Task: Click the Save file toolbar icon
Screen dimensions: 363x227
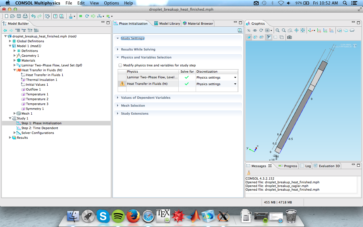Action: (x=19, y=16)
